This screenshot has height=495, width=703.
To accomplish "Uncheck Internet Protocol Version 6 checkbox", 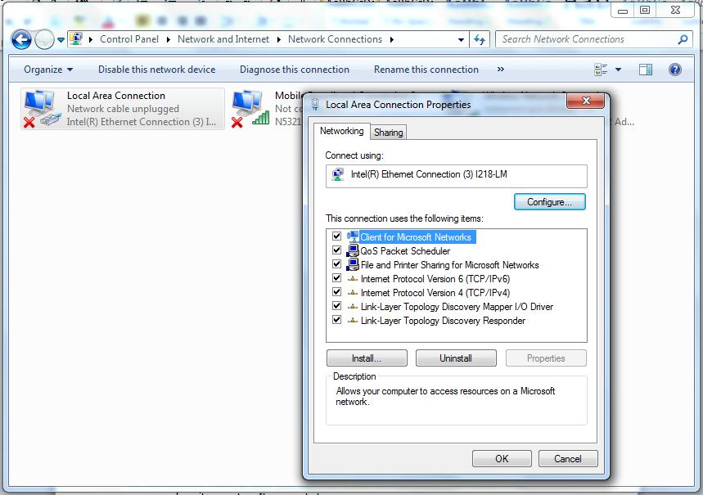I will pyautogui.click(x=336, y=278).
